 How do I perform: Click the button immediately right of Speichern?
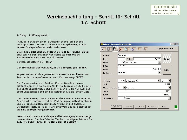pos(140,107)
